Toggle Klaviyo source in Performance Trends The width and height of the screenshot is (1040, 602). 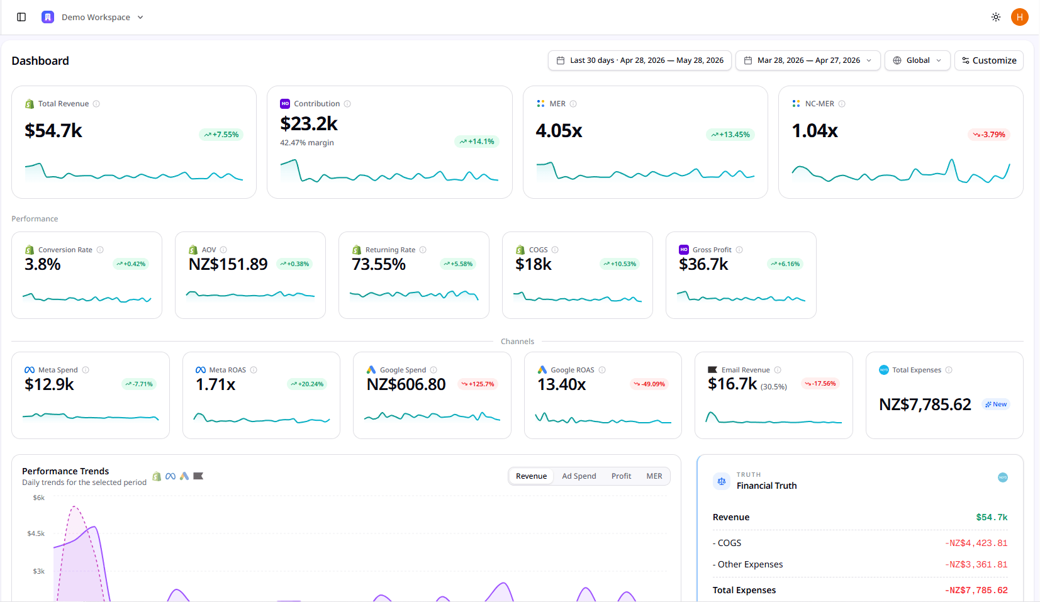pyautogui.click(x=198, y=476)
